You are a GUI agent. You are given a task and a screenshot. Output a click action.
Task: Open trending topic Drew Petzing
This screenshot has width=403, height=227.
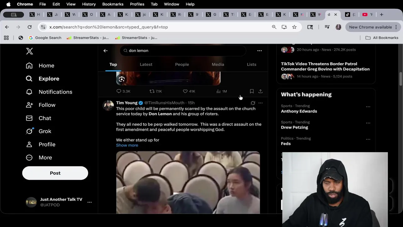[x=294, y=127]
